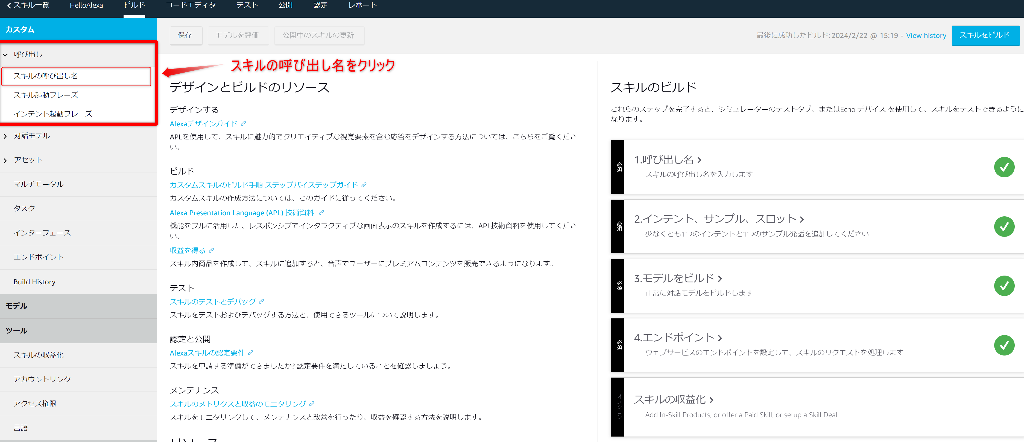Select スキルの呼び出し名 in the sidebar
1024x442 pixels.
click(x=46, y=76)
